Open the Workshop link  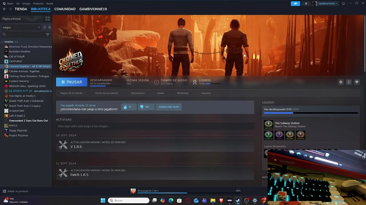click(x=182, y=93)
